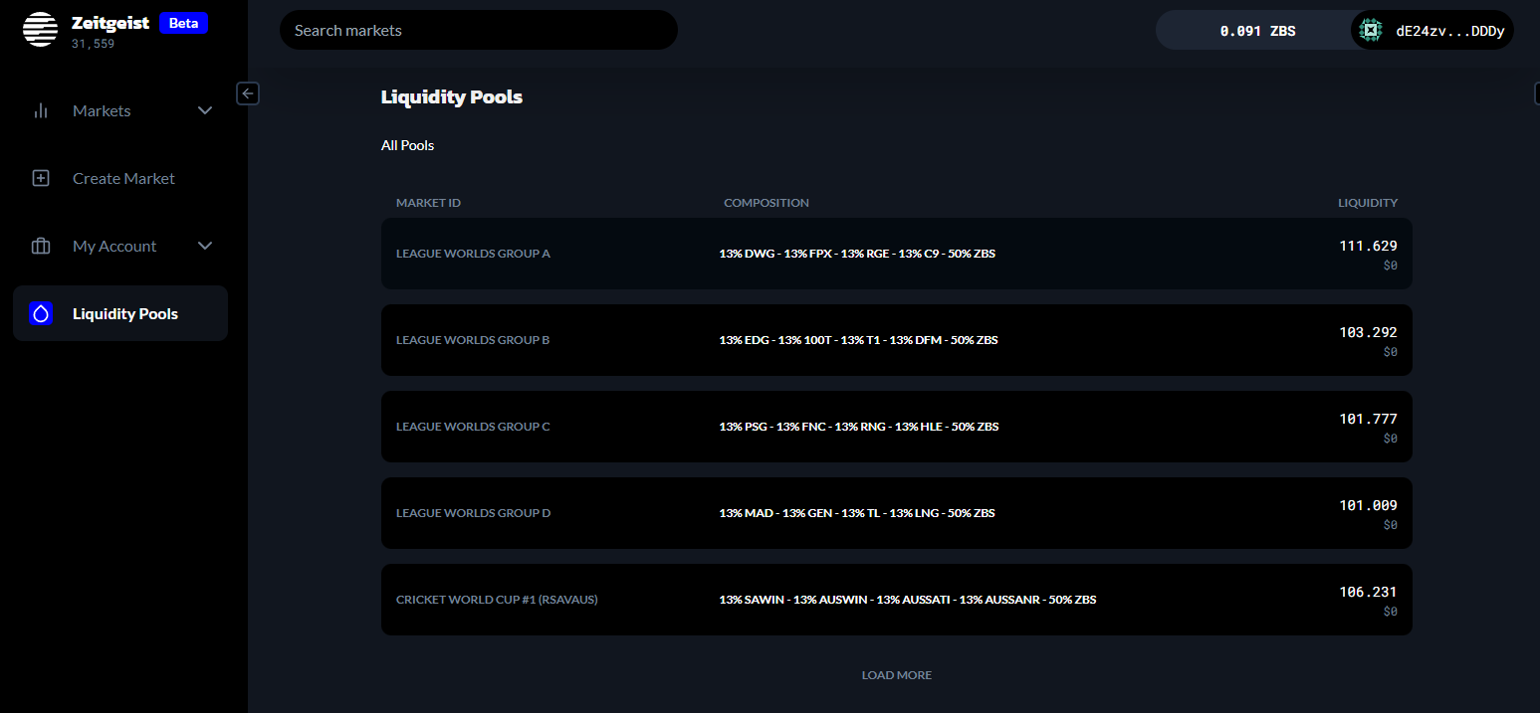Open Cricket World Cup #1 (RSAVAUS) pool
1540x713 pixels.
click(897, 600)
